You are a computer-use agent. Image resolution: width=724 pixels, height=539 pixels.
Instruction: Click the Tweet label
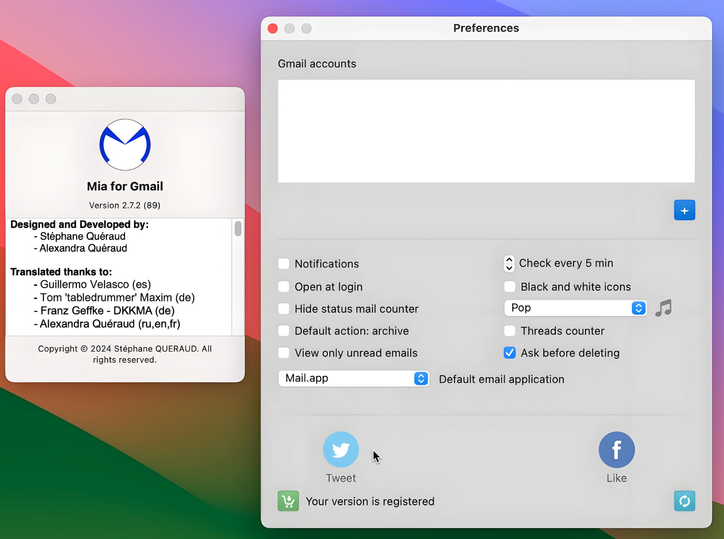(x=341, y=478)
